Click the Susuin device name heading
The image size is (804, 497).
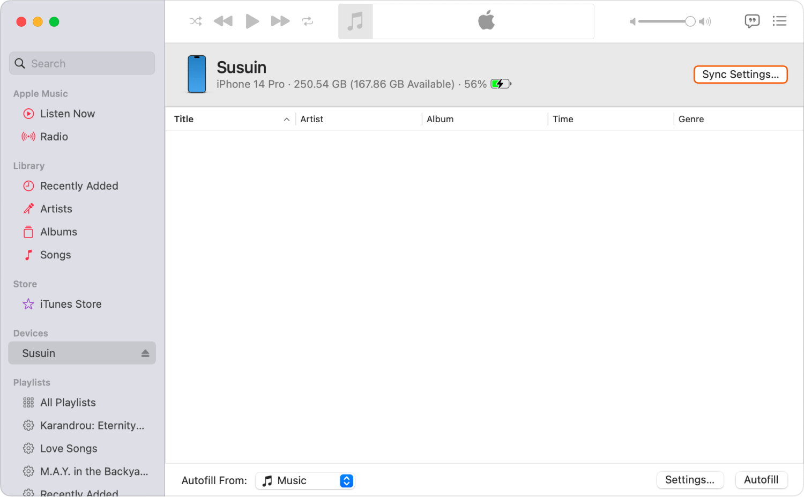[241, 68]
